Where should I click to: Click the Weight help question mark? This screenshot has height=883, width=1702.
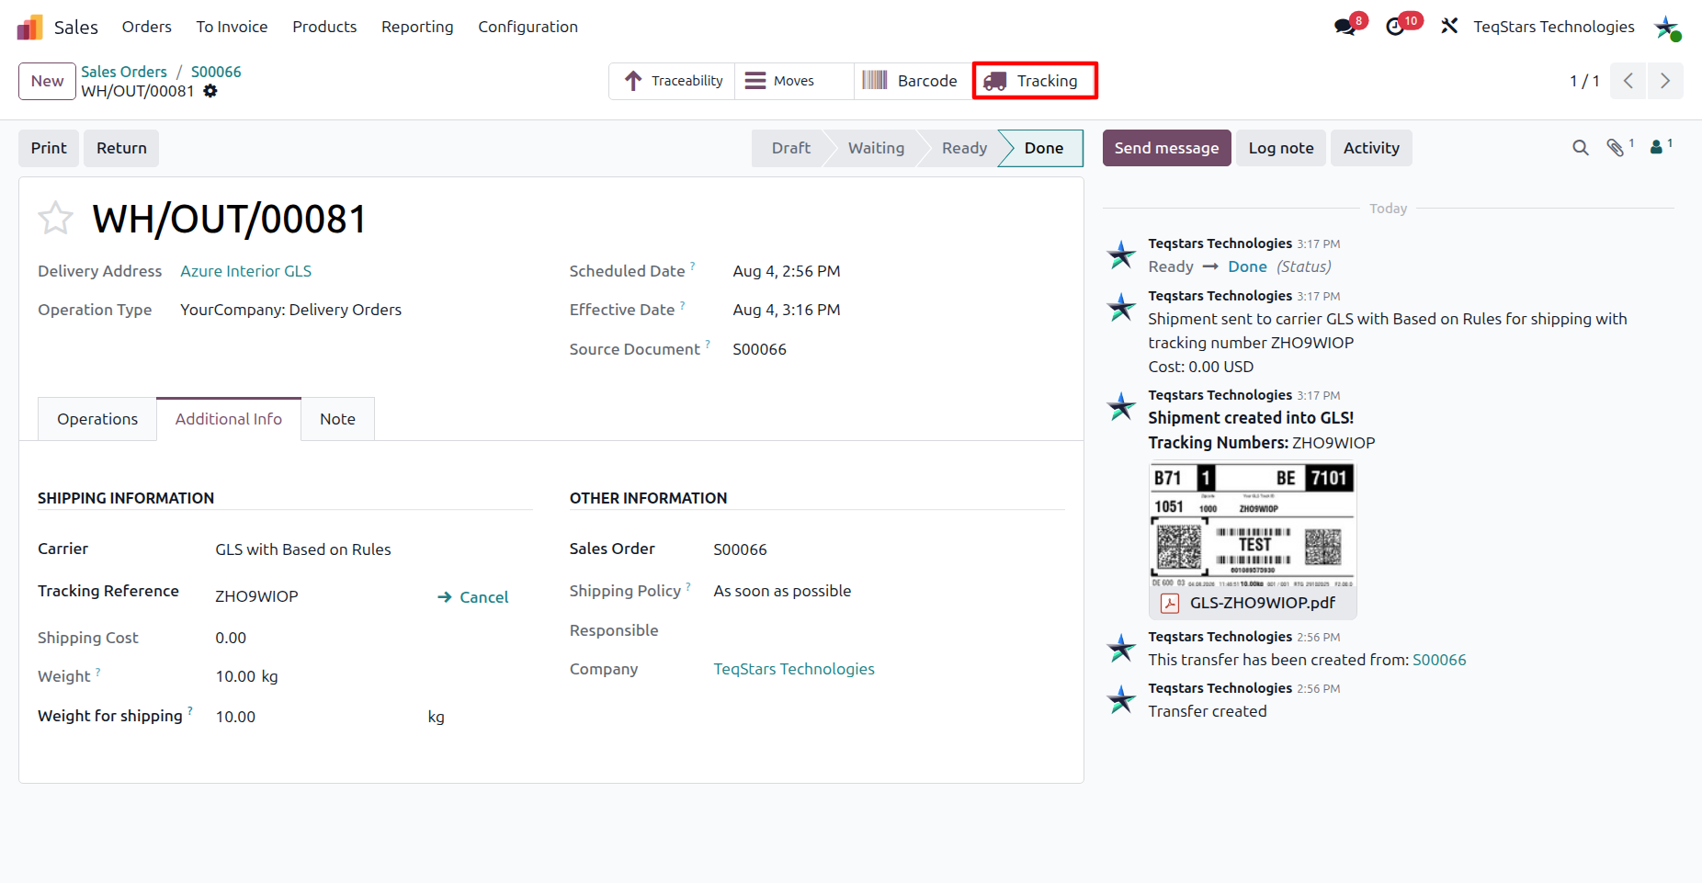pos(98,672)
